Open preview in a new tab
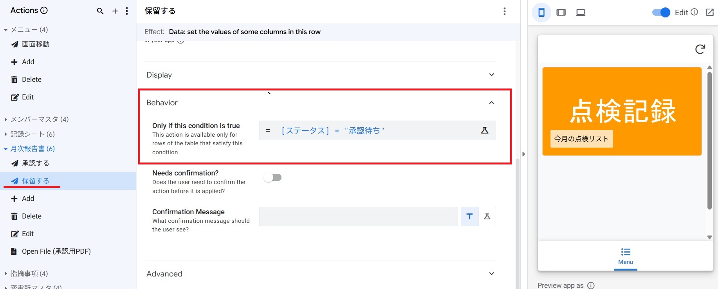Image resolution: width=718 pixels, height=289 pixels. tap(710, 13)
